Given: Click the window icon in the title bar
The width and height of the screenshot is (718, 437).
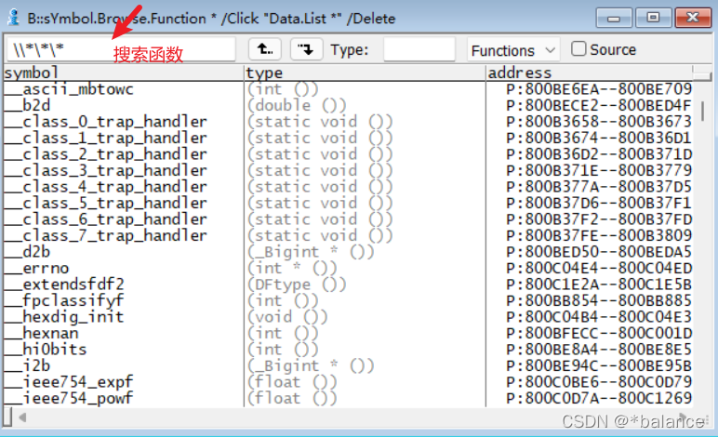Looking at the screenshot, I should point(13,19).
